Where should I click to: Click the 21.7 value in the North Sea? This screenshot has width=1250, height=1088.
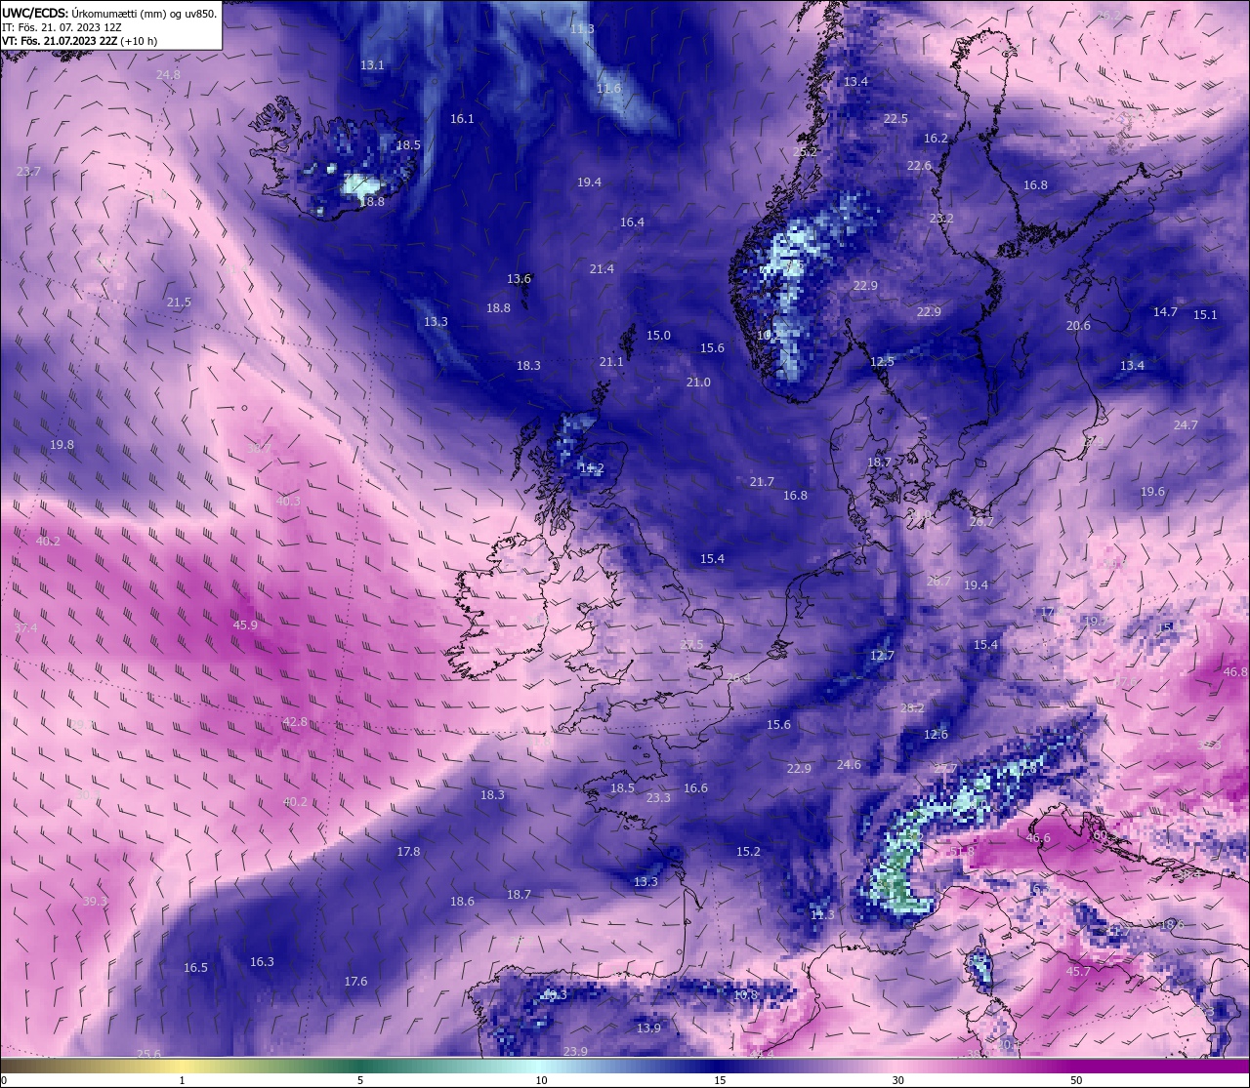(x=762, y=482)
